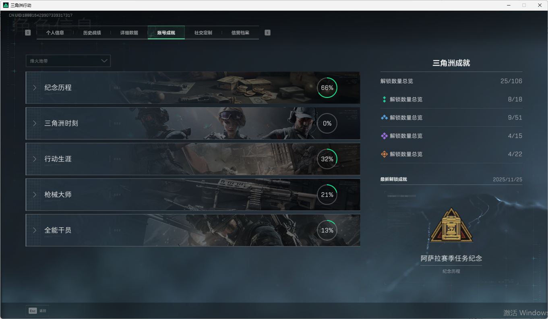
Task: Click the green diamond rarity icon
Action: point(384,99)
